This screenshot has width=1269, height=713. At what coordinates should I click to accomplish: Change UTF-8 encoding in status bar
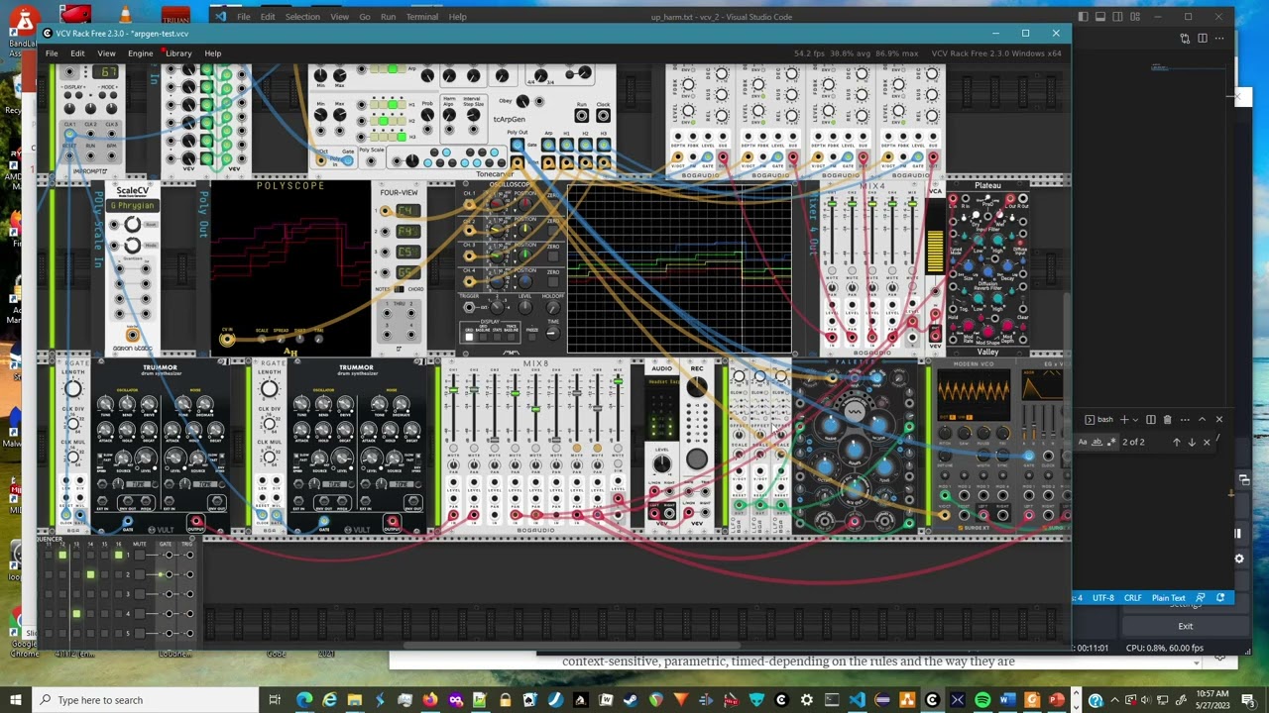coord(1102,598)
